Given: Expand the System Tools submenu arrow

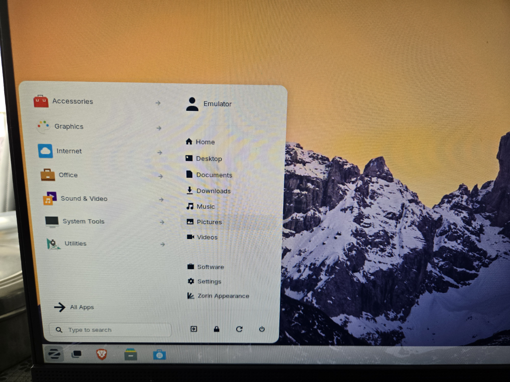Looking at the screenshot, I should tap(162, 222).
